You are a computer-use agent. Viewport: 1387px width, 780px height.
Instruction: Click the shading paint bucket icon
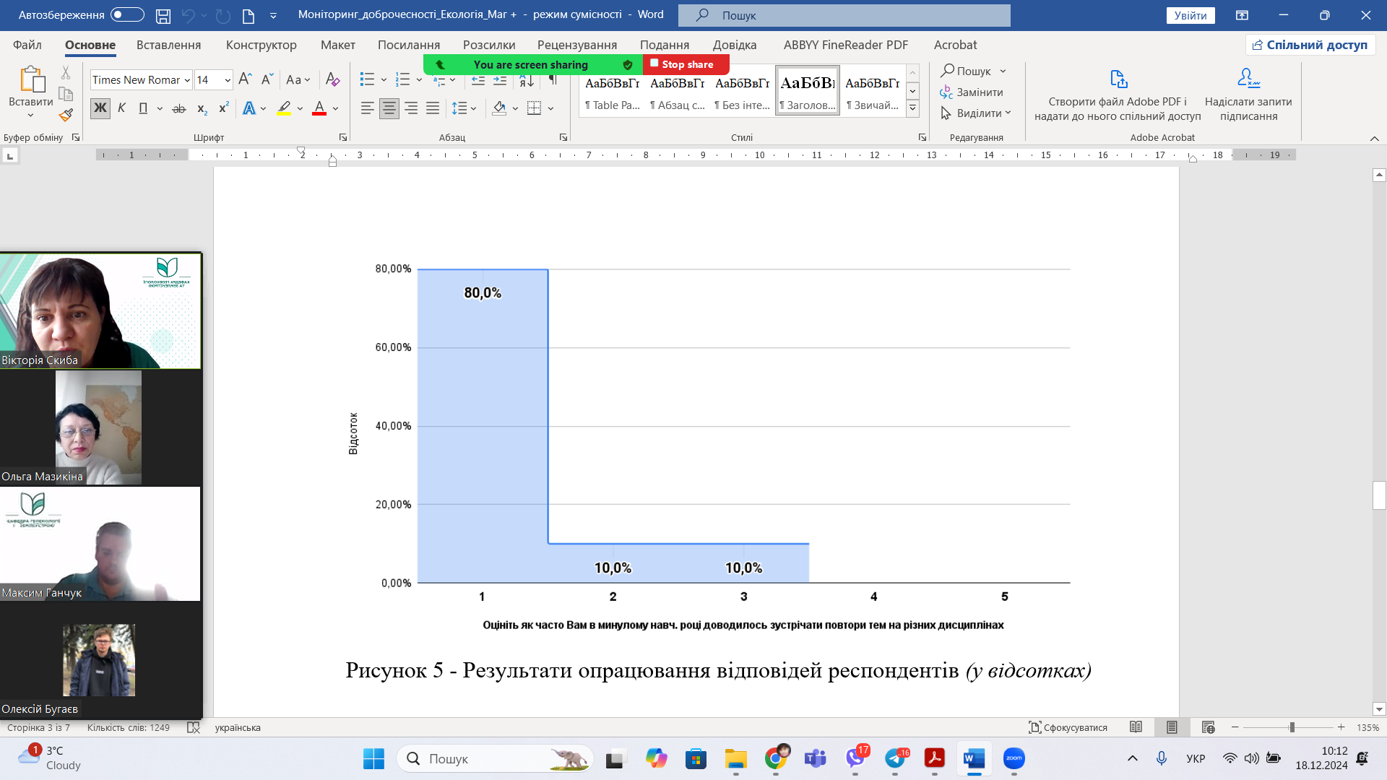tap(499, 108)
